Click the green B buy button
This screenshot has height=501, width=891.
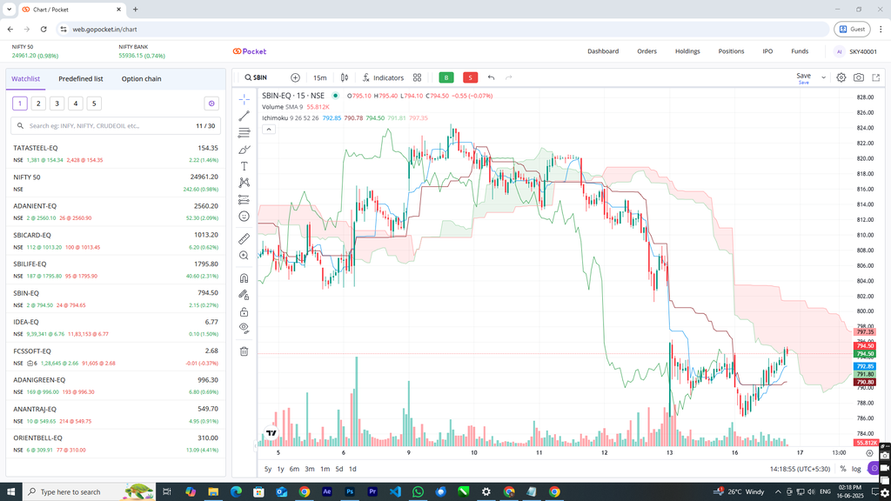click(x=446, y=77)
